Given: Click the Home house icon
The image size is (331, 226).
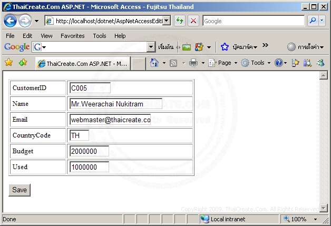Looking at the screenshot, I should tap(154, 63).
